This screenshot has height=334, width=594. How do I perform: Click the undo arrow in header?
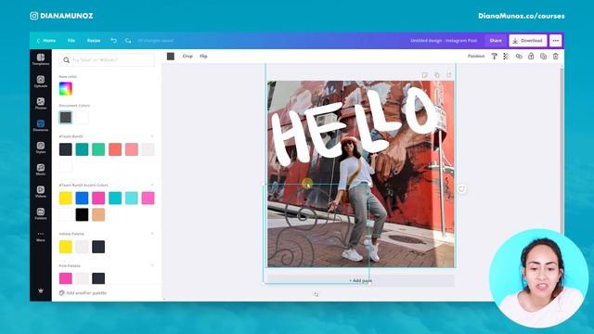pyautogui.click(x=113, y=40)
